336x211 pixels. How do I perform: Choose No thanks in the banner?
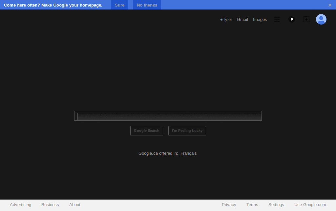point(147,5)
